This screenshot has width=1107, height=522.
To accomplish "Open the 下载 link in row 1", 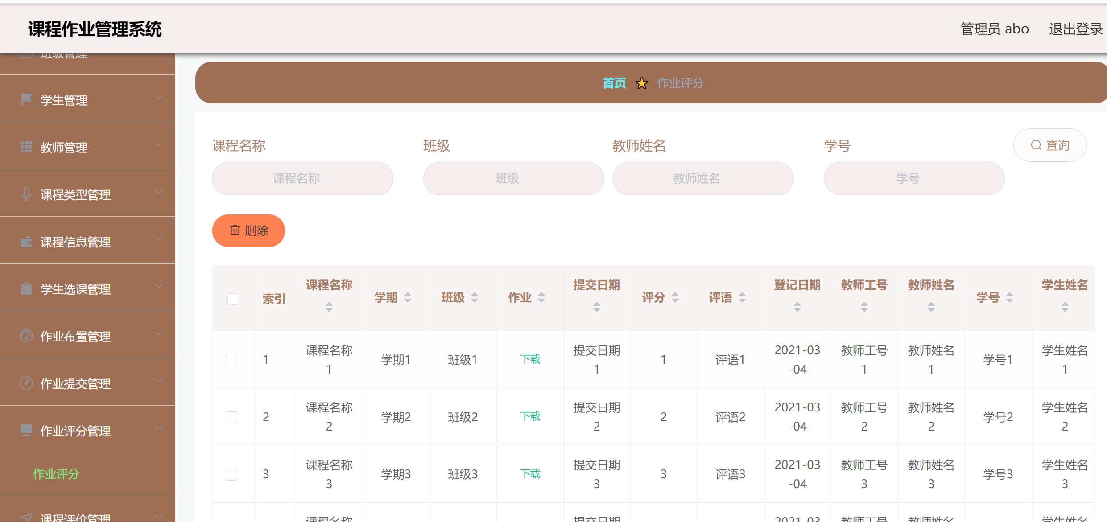I will [530, 358].
